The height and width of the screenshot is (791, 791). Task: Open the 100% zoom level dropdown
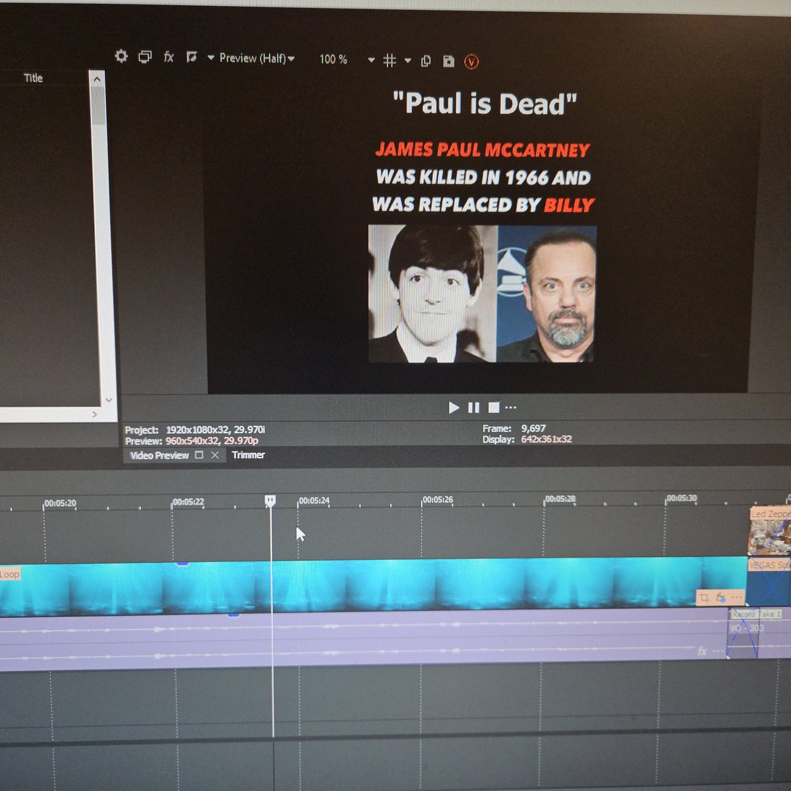click(x=371, y=60)
